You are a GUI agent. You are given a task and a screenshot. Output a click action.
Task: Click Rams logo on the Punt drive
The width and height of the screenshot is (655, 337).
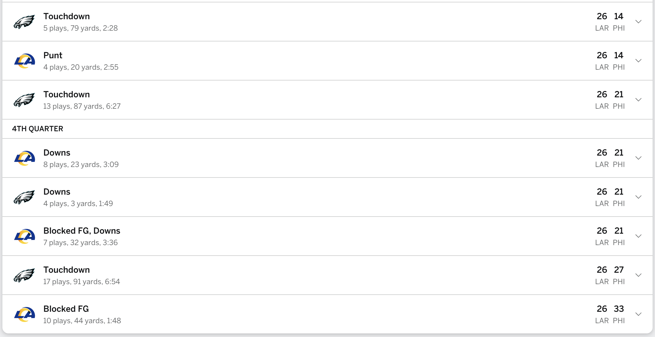pos(25,61)
